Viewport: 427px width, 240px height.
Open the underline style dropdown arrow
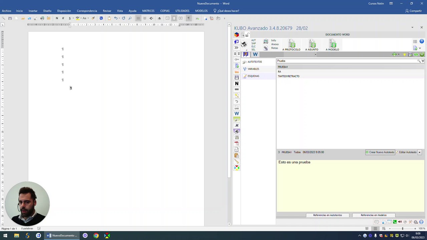coord(73,18)
